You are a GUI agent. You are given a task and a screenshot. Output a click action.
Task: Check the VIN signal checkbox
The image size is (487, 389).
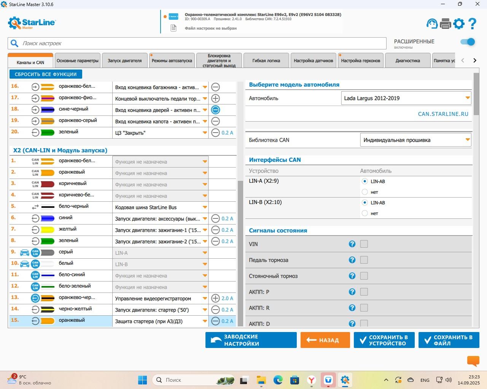coord(364,244)
